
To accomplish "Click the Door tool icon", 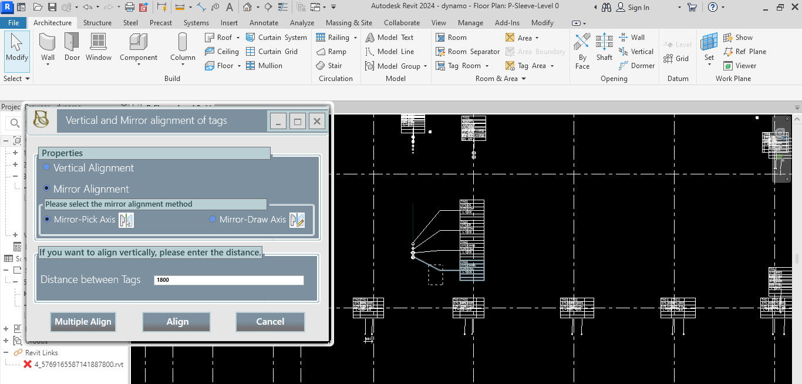I will tap(72, 47).
